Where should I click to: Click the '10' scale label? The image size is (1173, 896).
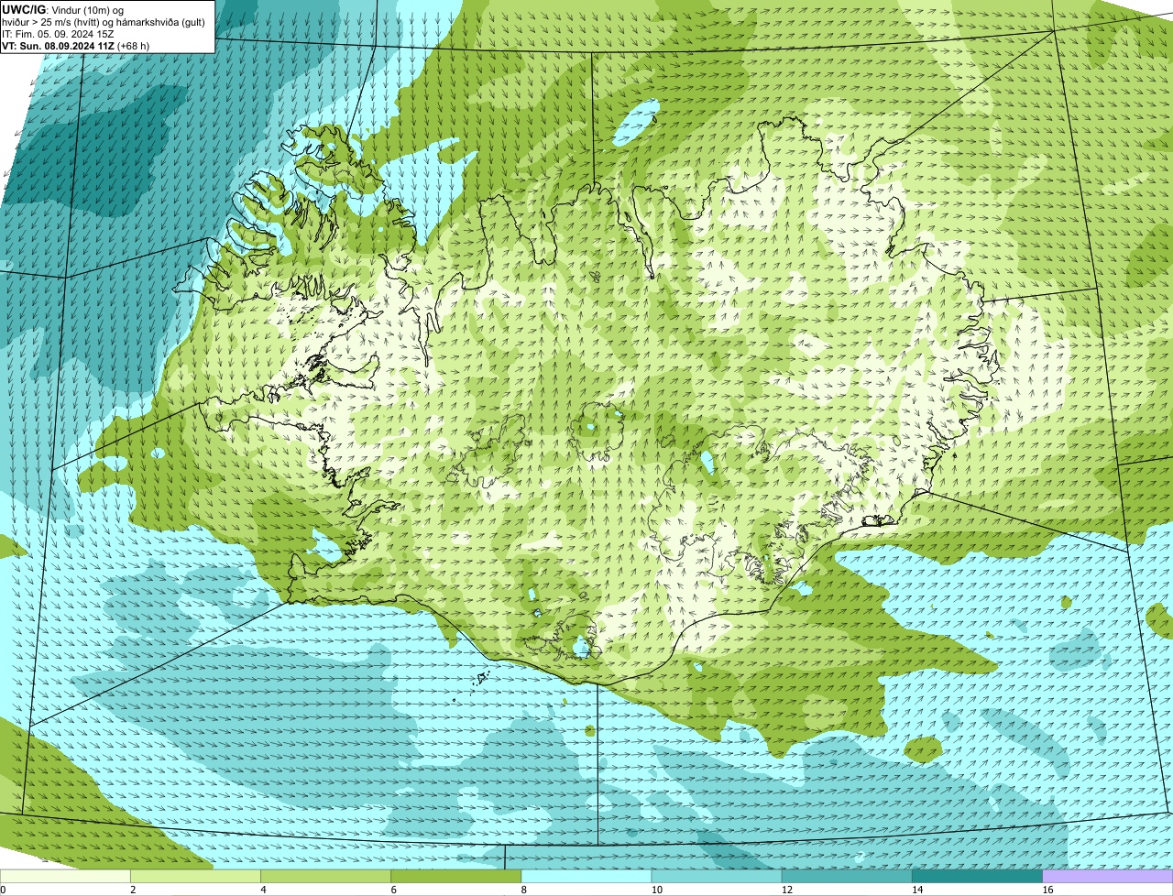657,890
